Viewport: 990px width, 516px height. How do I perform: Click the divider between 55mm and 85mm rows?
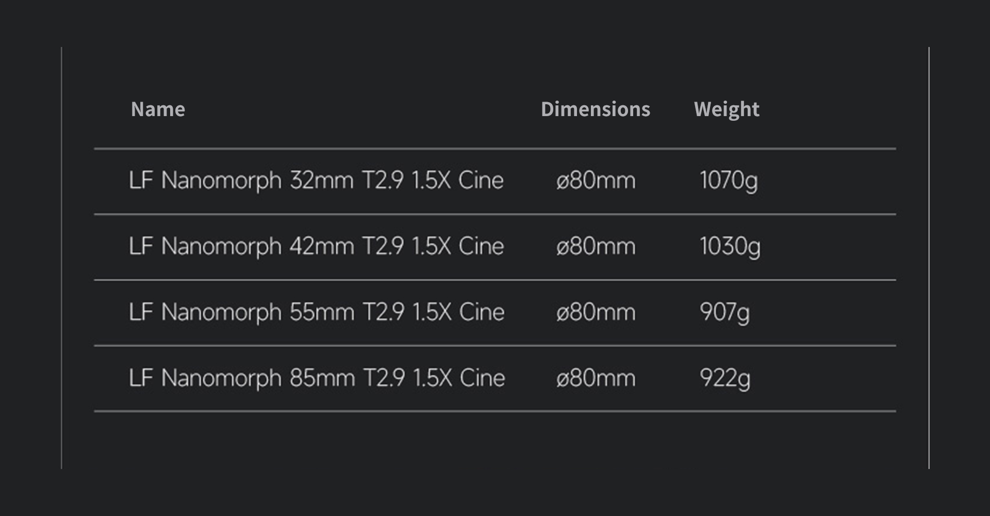pyautogui.click(x=495, y=346)
